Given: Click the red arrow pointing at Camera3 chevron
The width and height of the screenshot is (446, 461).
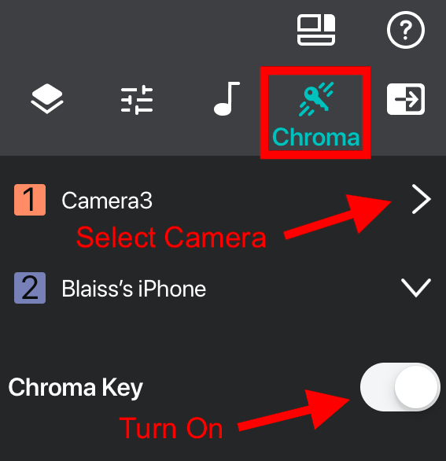Looking at the screenshot, I should click(337, 217).
